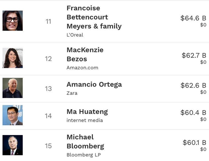Image resolution: width=209 pixels, height=161 pixels.
Task: Select the $62.7 B net worth value
Action: pos(194,55)
